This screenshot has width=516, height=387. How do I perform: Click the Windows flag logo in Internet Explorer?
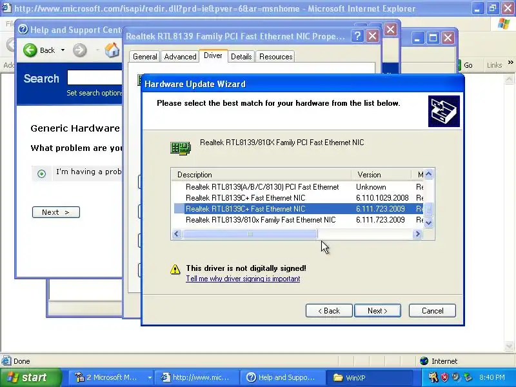(504, 24)
